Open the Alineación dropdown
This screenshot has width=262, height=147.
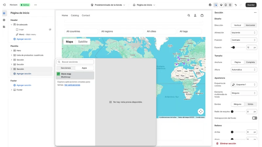[x=244, y=33]
